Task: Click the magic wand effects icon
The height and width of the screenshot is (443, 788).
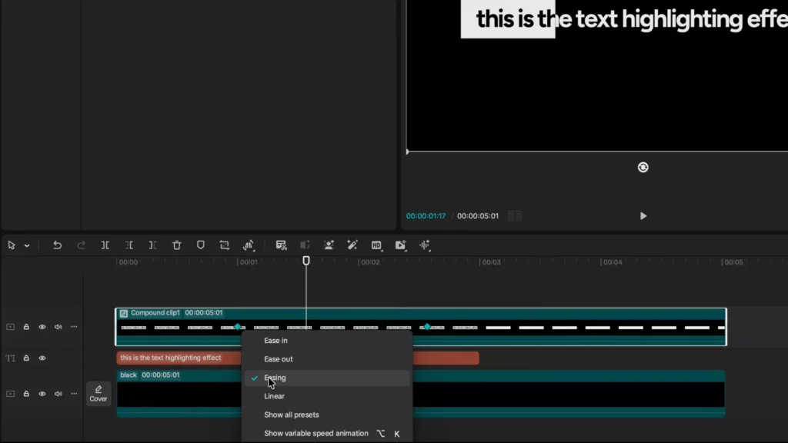Action: 352,245
